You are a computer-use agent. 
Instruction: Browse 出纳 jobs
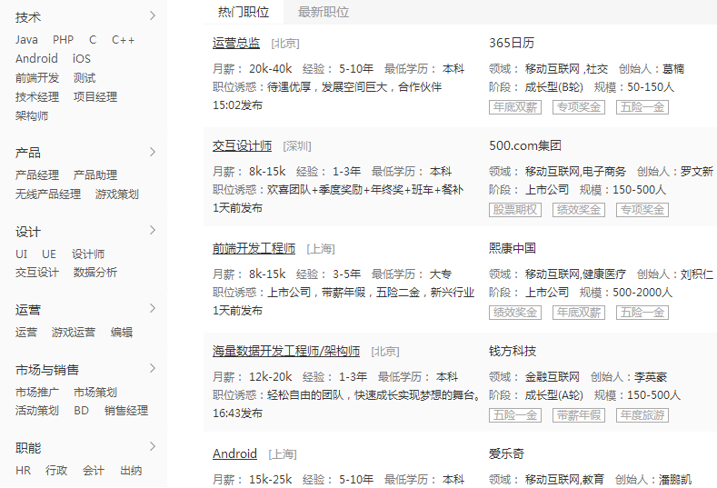[131, 470]
